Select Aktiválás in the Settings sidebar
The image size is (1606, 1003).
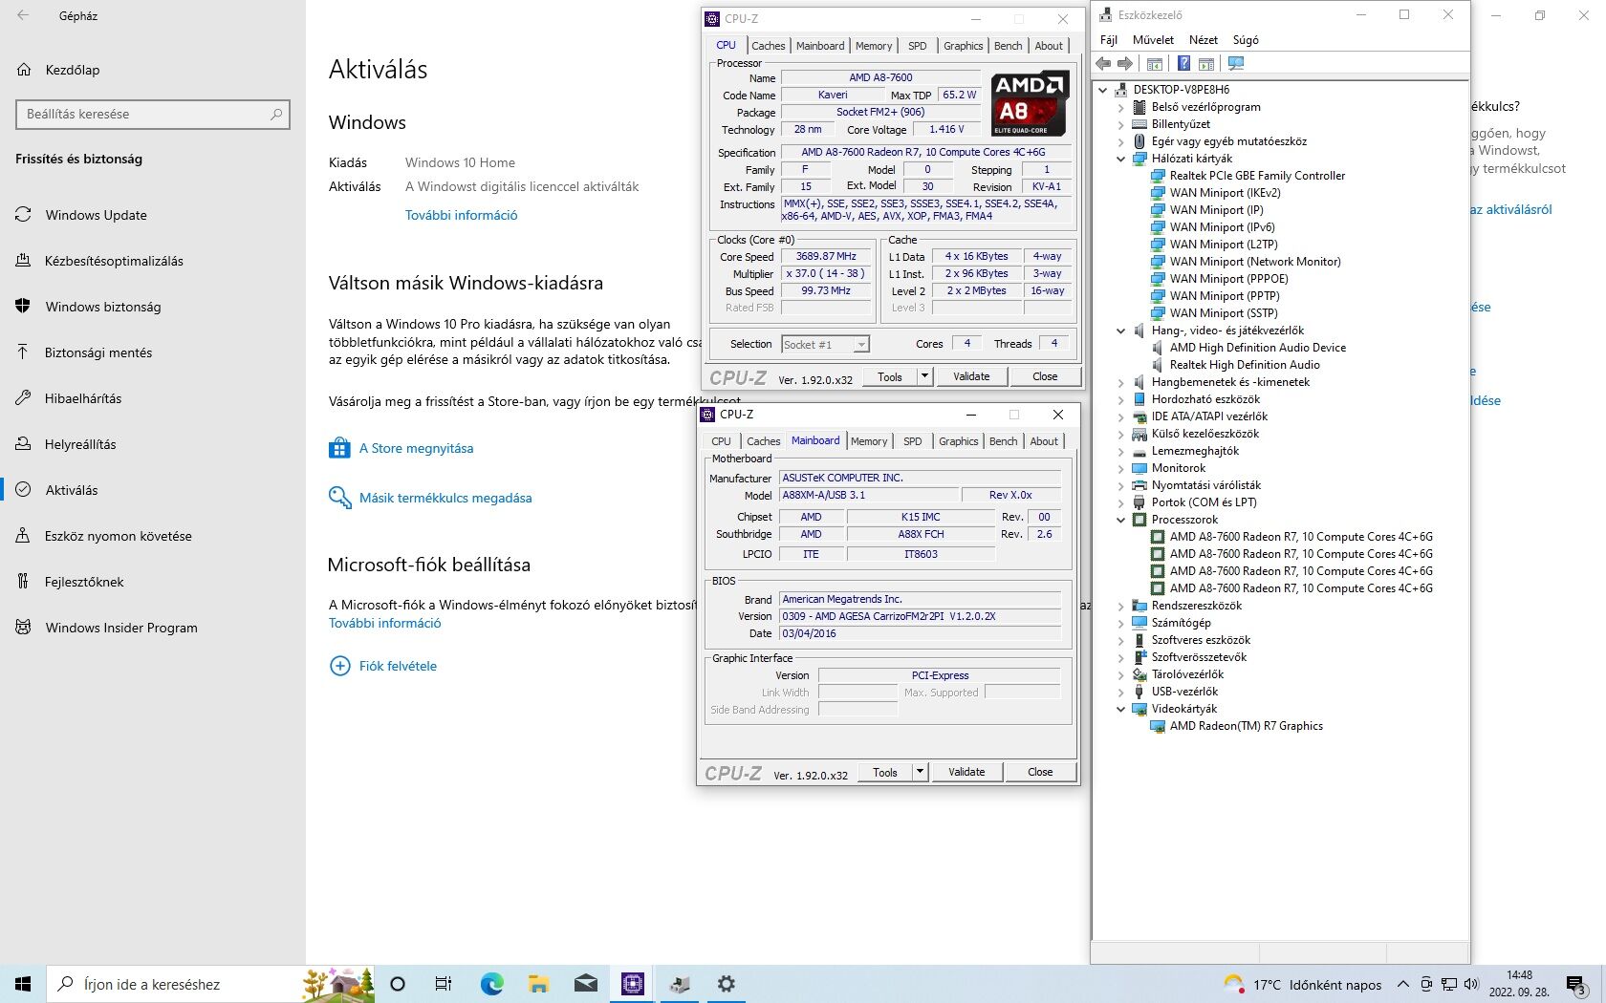tap(57, 490)
